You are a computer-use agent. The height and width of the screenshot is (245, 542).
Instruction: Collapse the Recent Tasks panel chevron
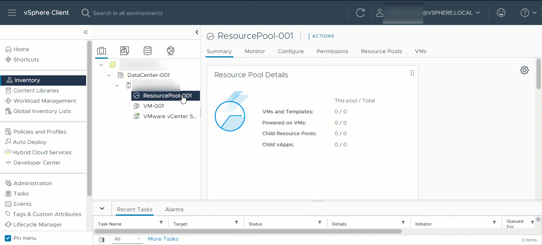(x=102, y=209)
